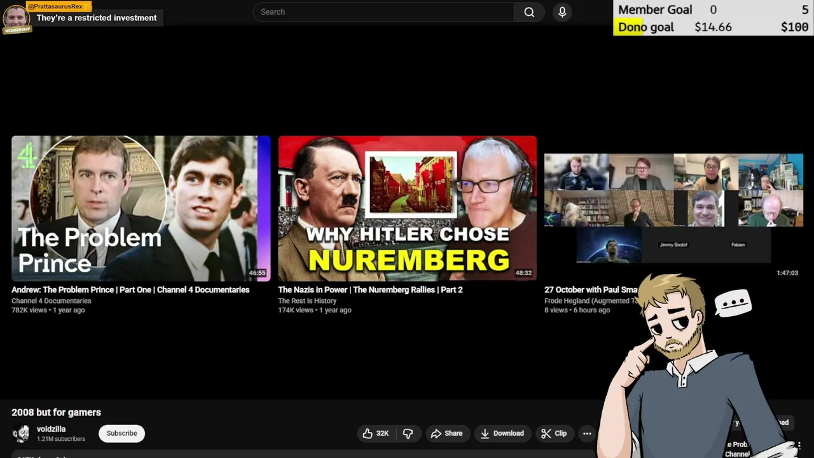Click the 46:55 duration badge
This screenshot has height=458, width=814.
257,273
